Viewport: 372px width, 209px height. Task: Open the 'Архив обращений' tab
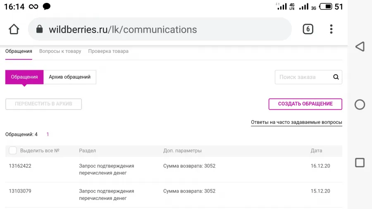70,77
